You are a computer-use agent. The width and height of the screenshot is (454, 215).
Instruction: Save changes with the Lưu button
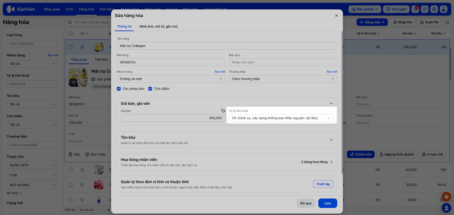pyautogui.click(x=328, y=203)
